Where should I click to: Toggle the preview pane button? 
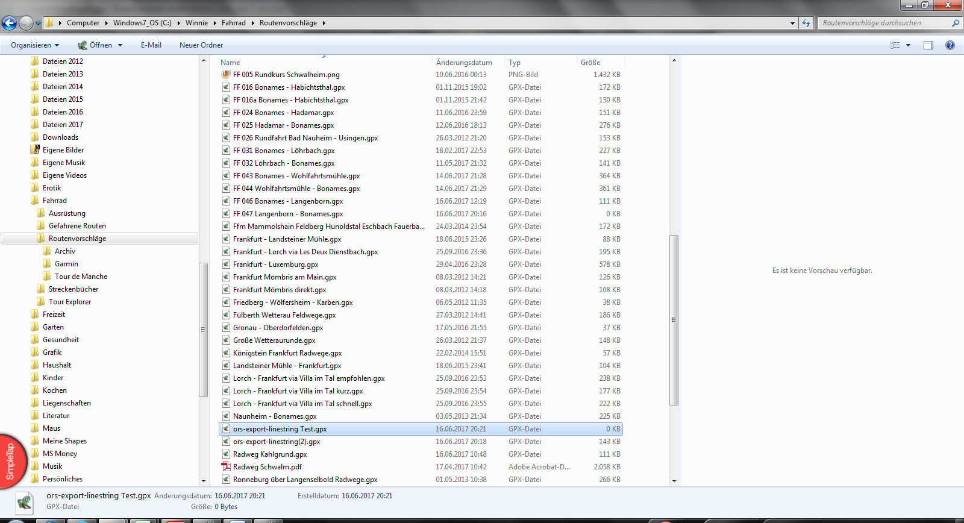pos(928,45)
